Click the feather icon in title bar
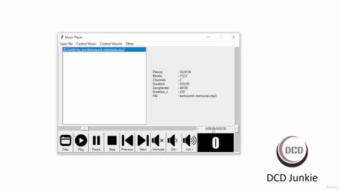 point(62,37)
